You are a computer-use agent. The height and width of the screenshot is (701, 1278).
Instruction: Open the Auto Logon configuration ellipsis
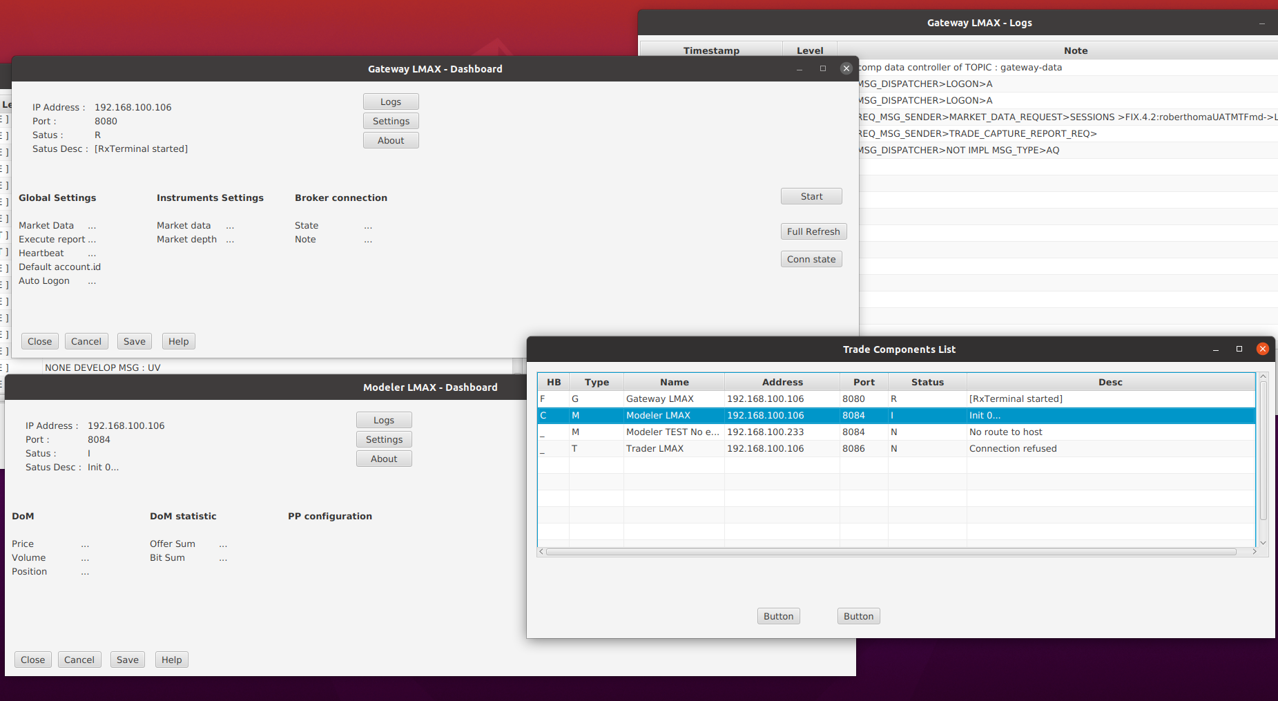[92, 280]
